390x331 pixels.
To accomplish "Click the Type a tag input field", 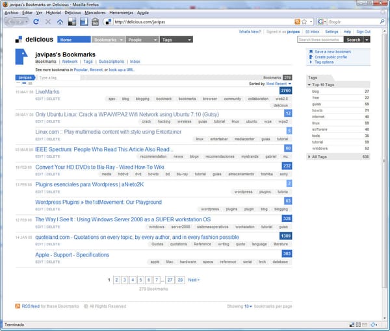I will point(62,77).
